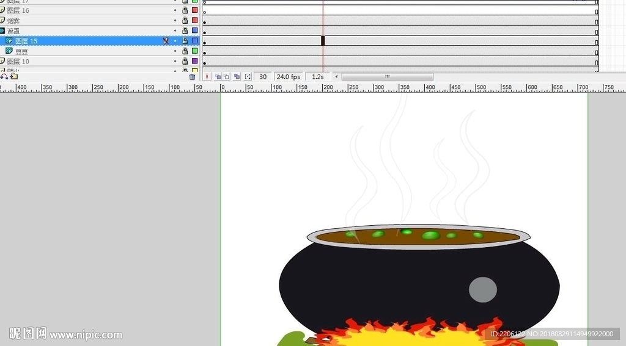Click the timeline scroll-left arrow
This screenshot has width=626, height=346.
pyautogui.click(x=336, y=76)
